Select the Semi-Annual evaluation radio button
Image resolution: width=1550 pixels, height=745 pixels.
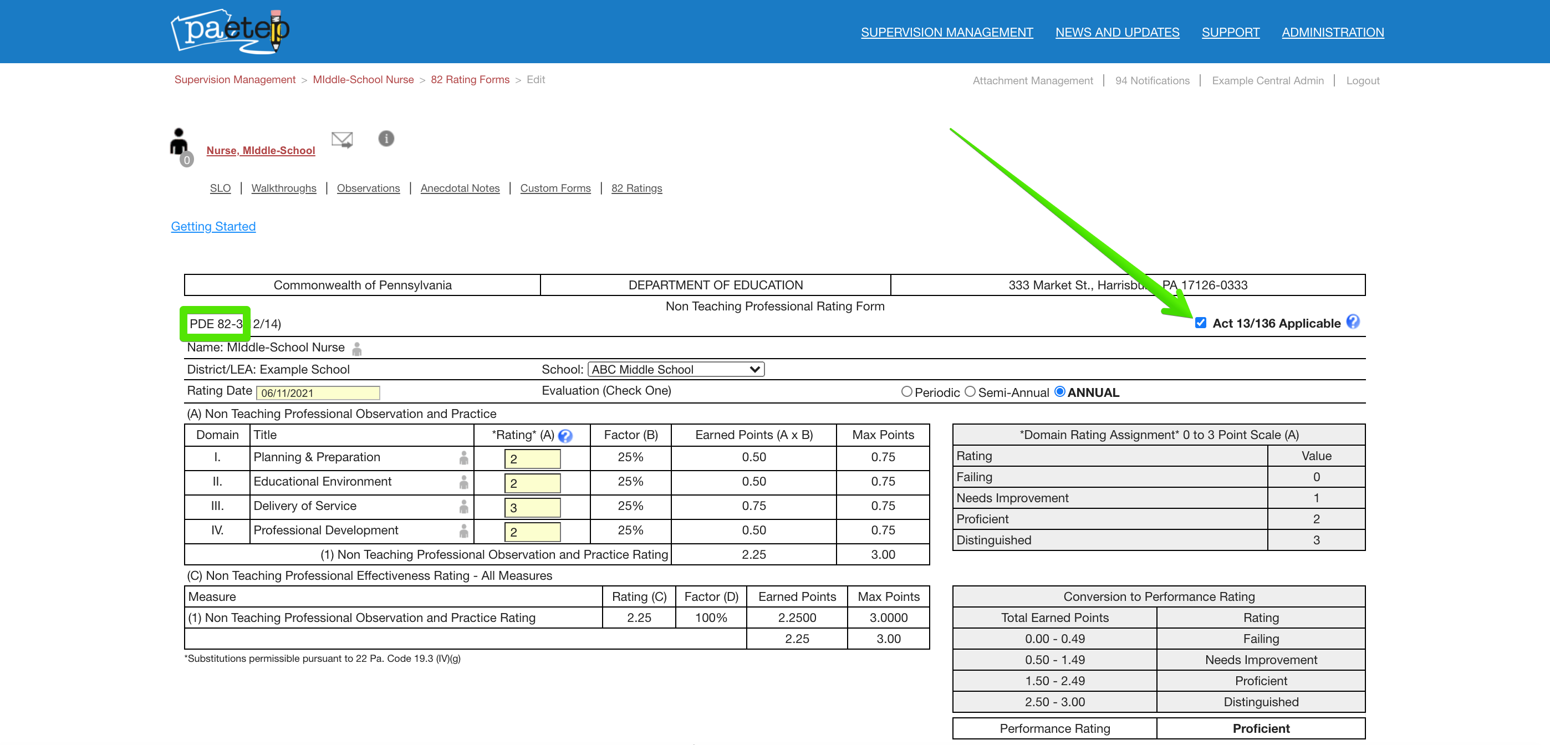click(970, 392)
